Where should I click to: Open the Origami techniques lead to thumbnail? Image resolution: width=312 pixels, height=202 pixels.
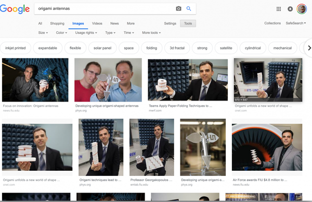tap(101, 147)
